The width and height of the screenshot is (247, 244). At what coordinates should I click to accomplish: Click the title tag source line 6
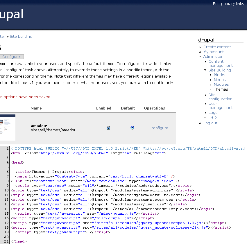coord(50,172)
